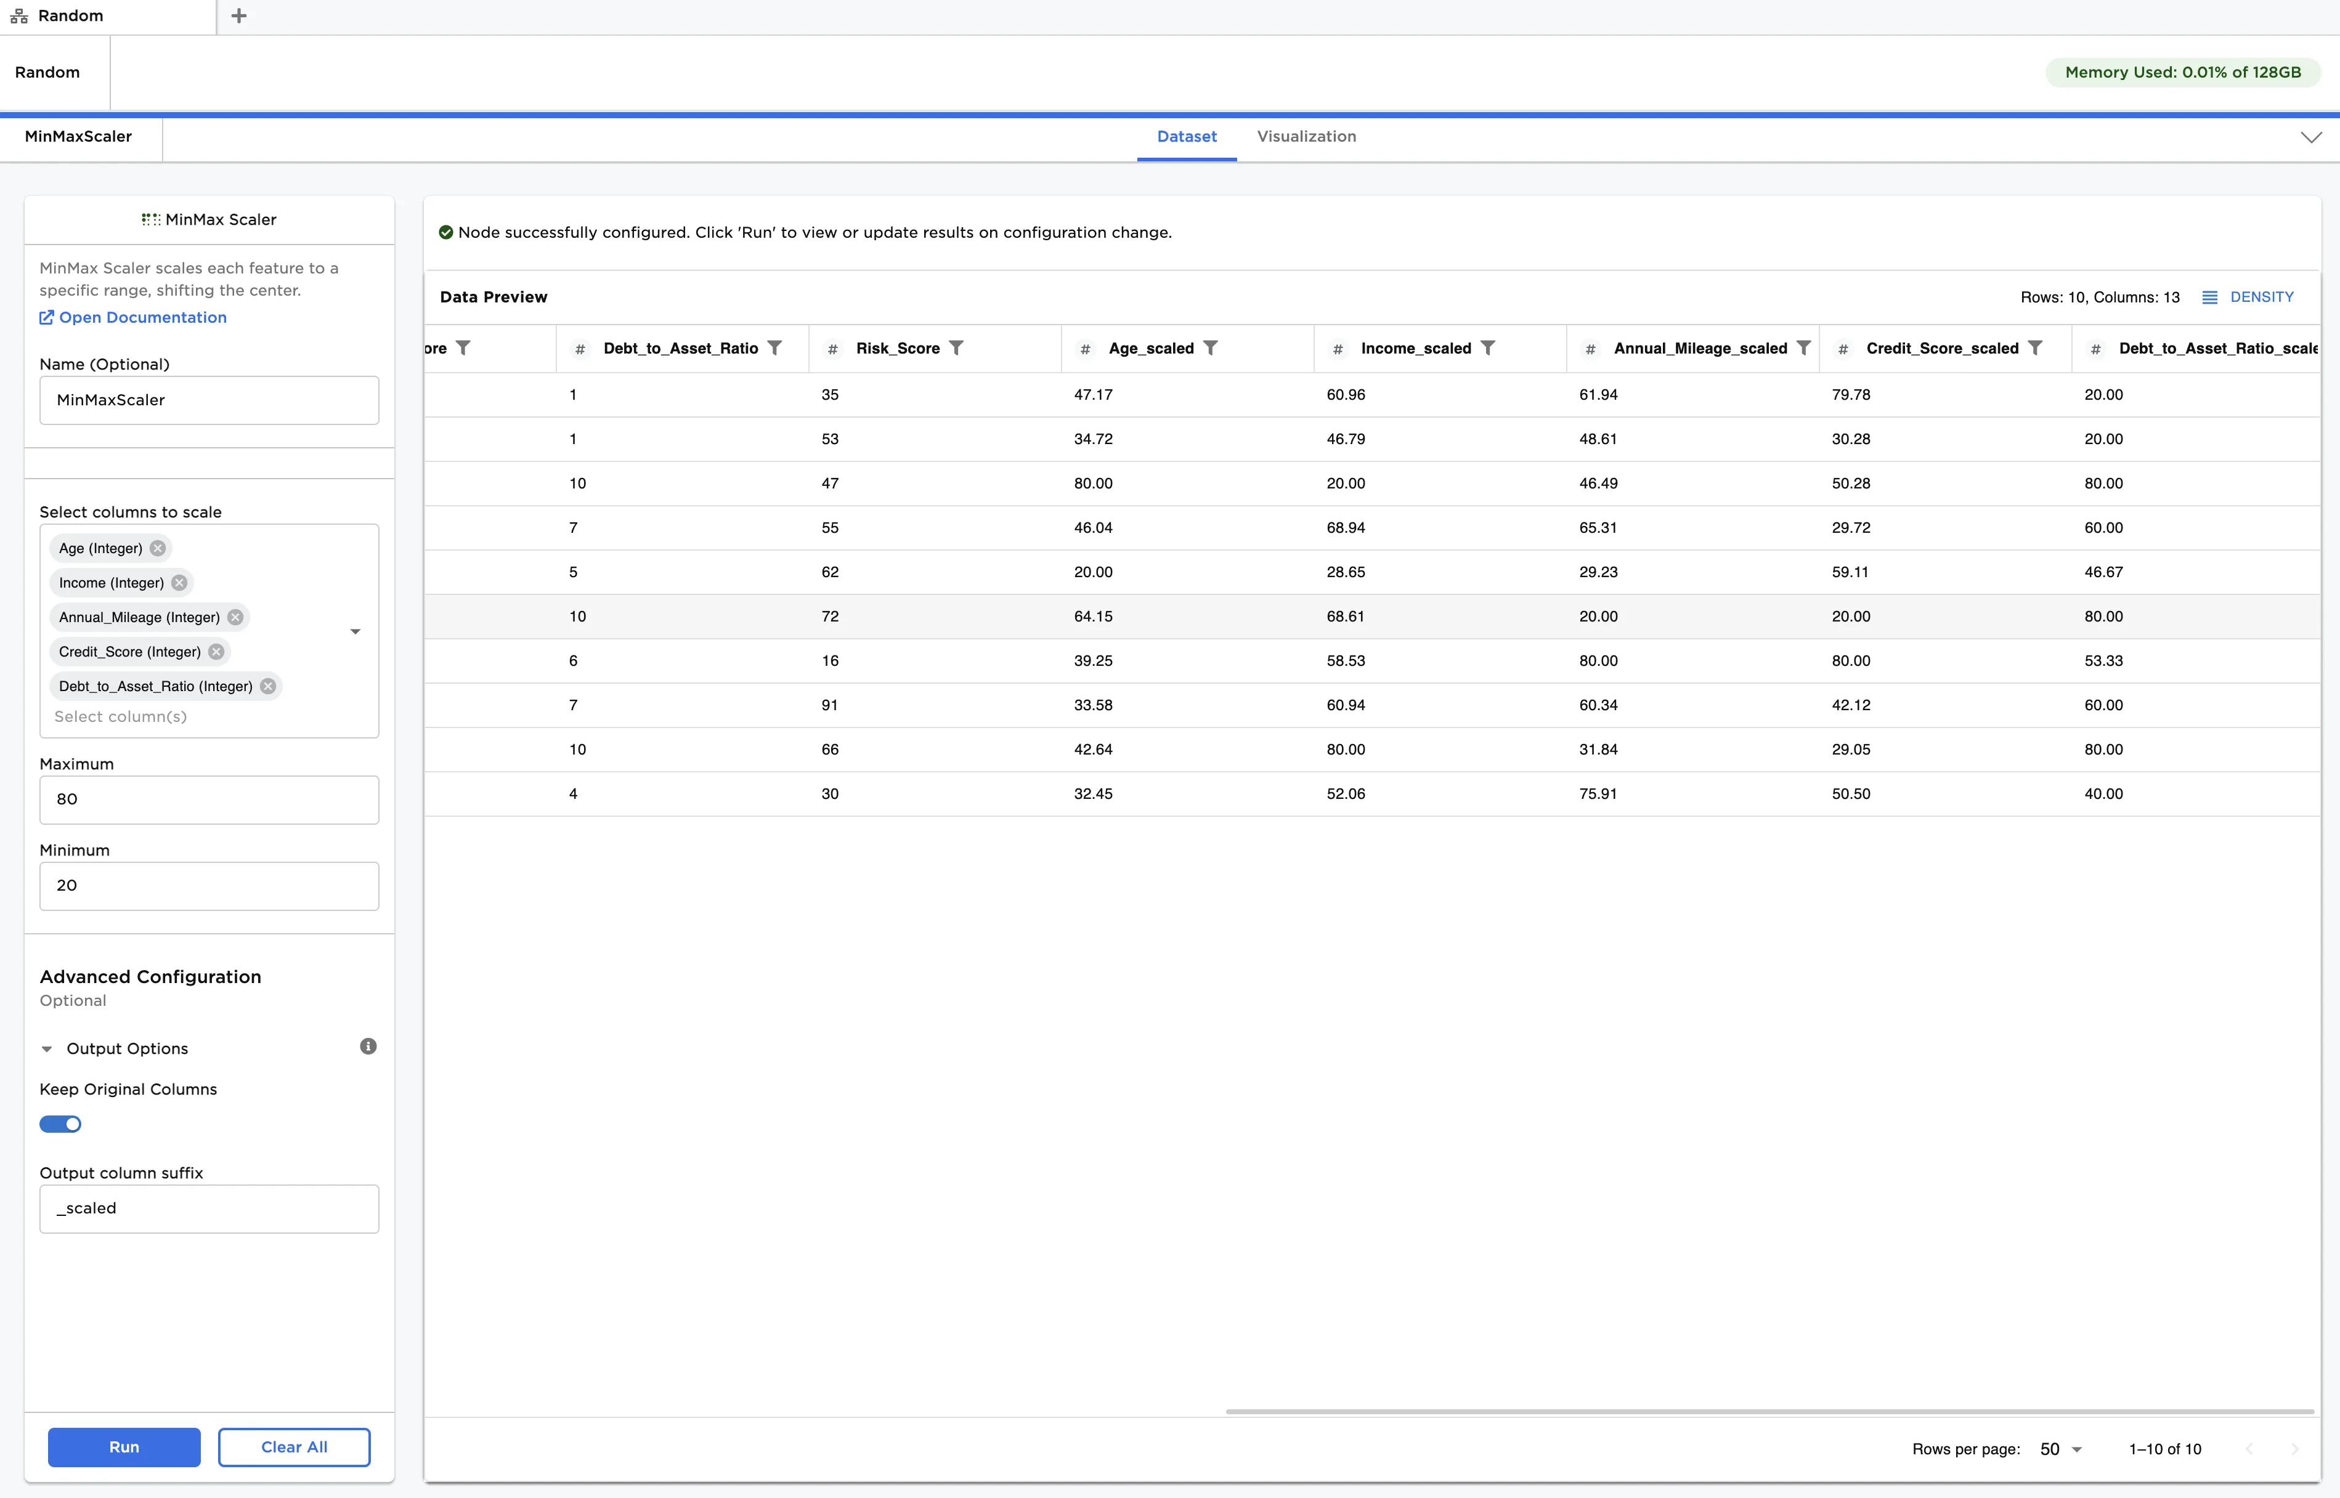Open the MinMax Scaler documentation
Screen dimensions: 2340x1498
[x=142, y=317]
